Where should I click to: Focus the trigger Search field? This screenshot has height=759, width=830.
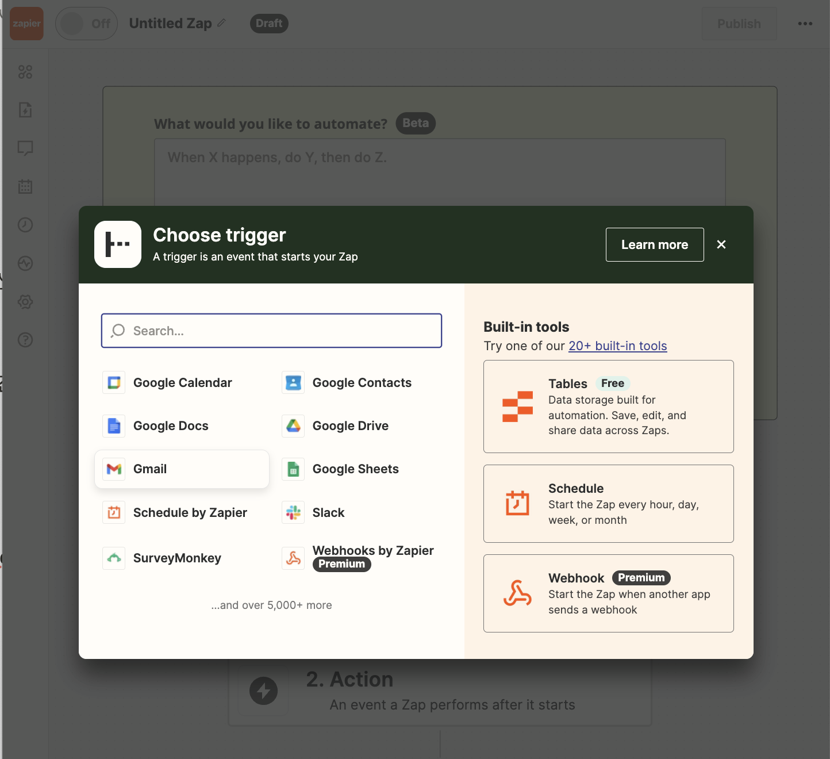[x=271, y=331]
